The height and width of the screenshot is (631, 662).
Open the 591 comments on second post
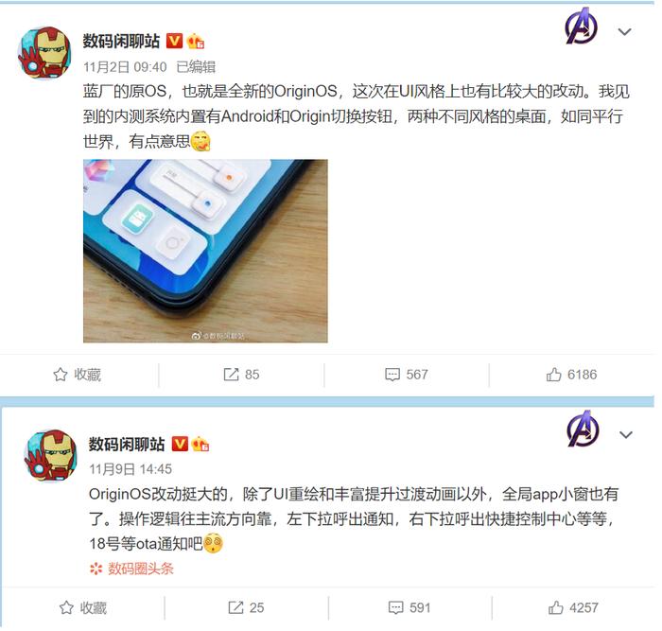pyautogui.click(x=409, y=607)
